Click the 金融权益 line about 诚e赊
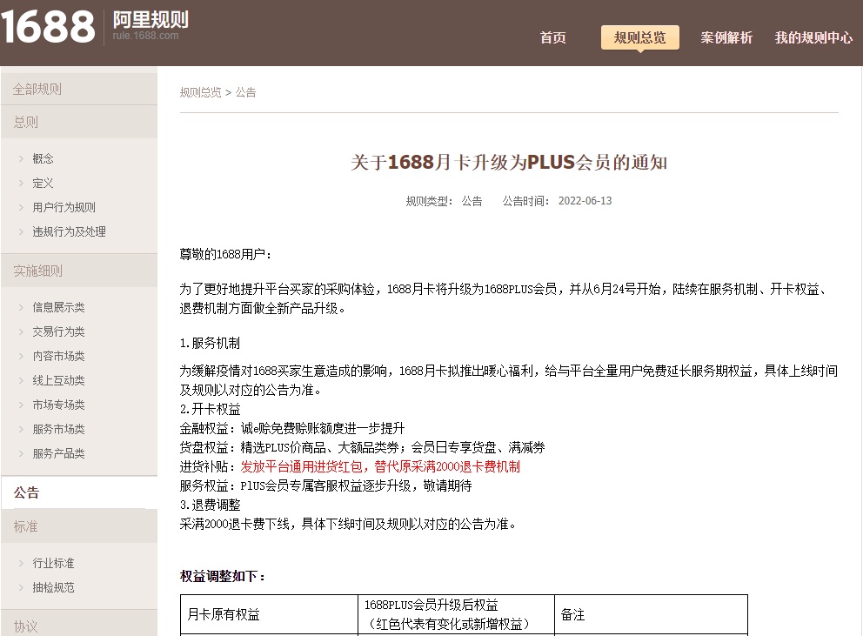Screen dimensions: 863x636 point(292,428)
